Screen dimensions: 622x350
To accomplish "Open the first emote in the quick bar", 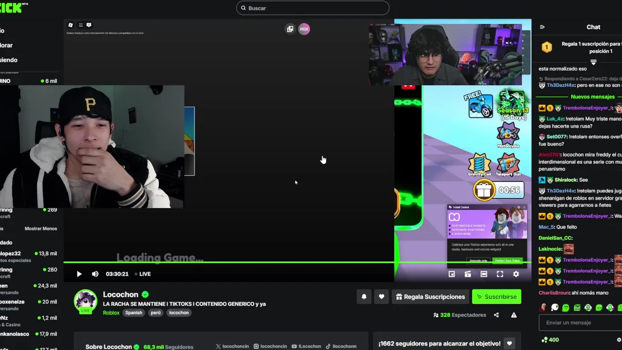I will [x=543, y=308].
